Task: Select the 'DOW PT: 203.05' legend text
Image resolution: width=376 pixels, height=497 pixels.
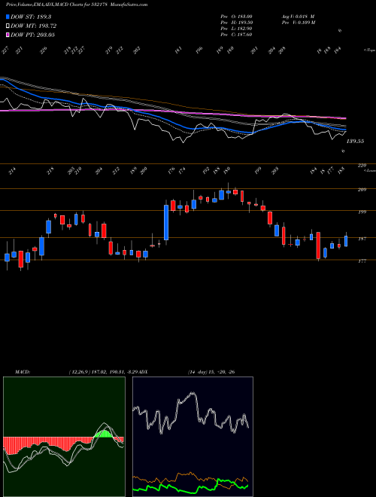Action: 32,35
